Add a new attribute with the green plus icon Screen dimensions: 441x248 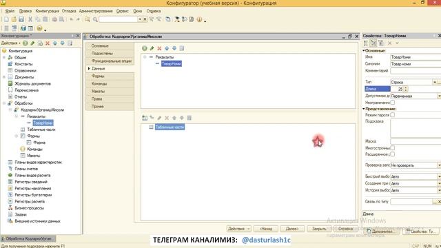[x=144, y=48]
